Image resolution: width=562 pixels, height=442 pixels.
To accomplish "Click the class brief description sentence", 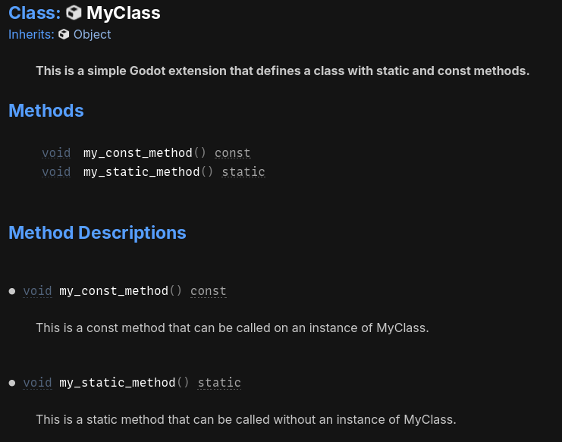I will point(282,71).
